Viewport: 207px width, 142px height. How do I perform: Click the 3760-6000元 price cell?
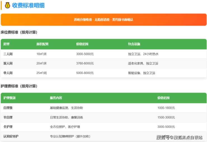point(85,63)
